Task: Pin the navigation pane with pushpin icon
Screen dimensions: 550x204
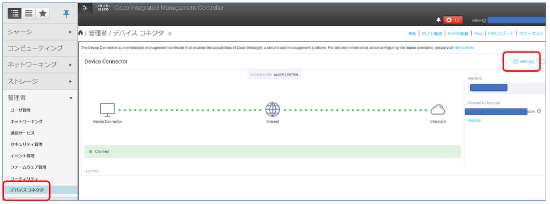Action: click(66, 14)
